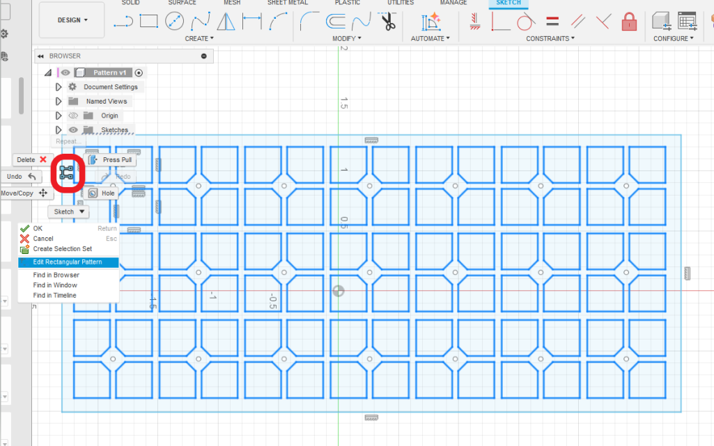This screenshot has height=446, width=714.
Task: Select the 2-Point Rectangle tool
Action: click(148, 21)
